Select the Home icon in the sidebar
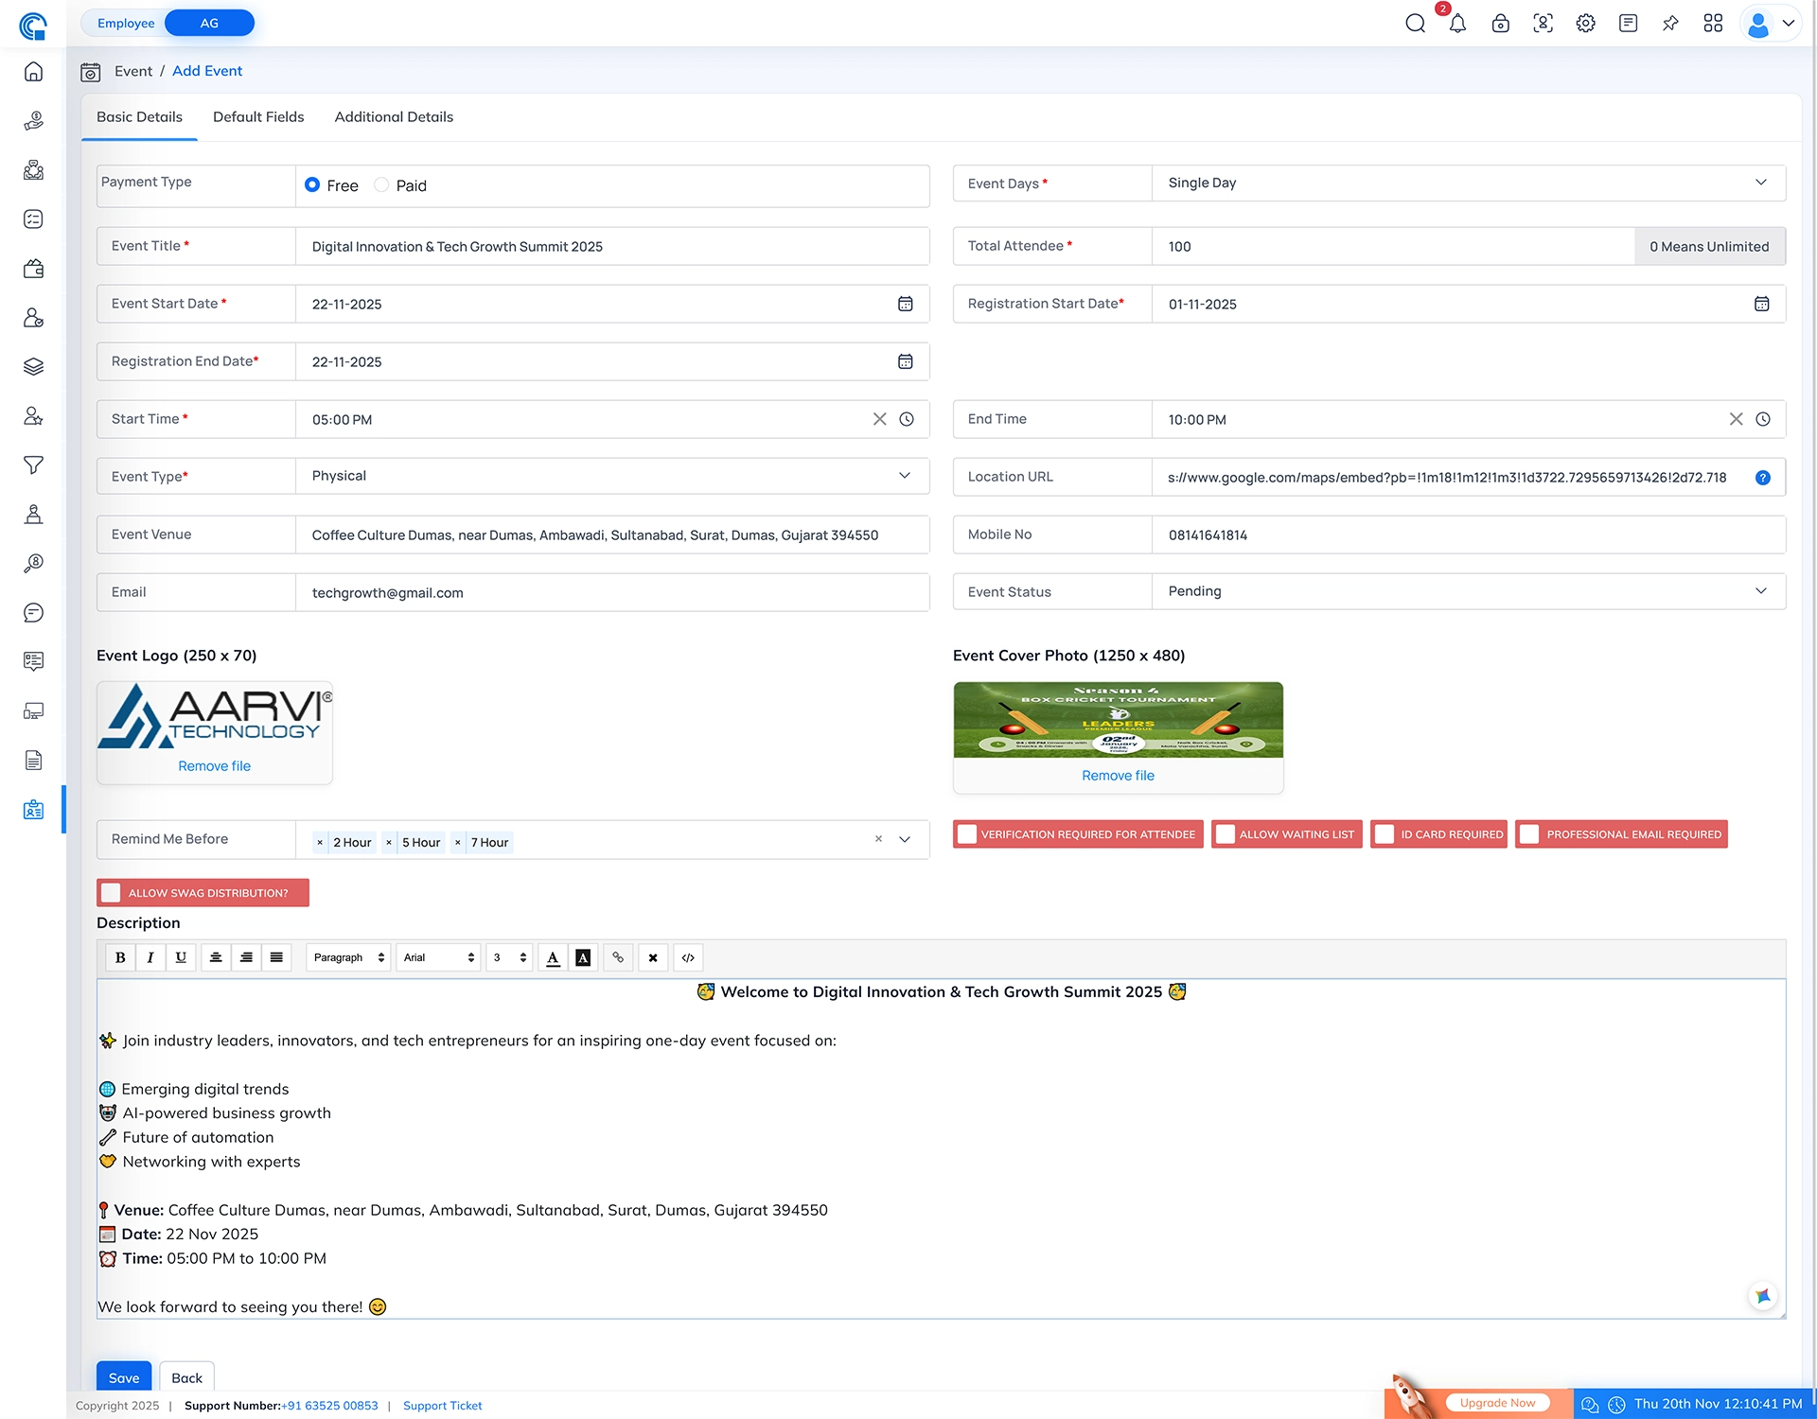This screenshot has width=1817, height=1419. 33,71
